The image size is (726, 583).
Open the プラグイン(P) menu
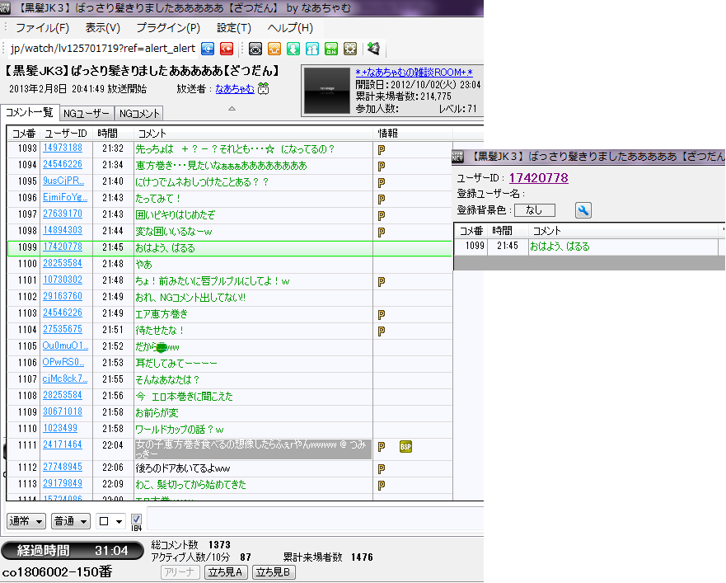168,28
